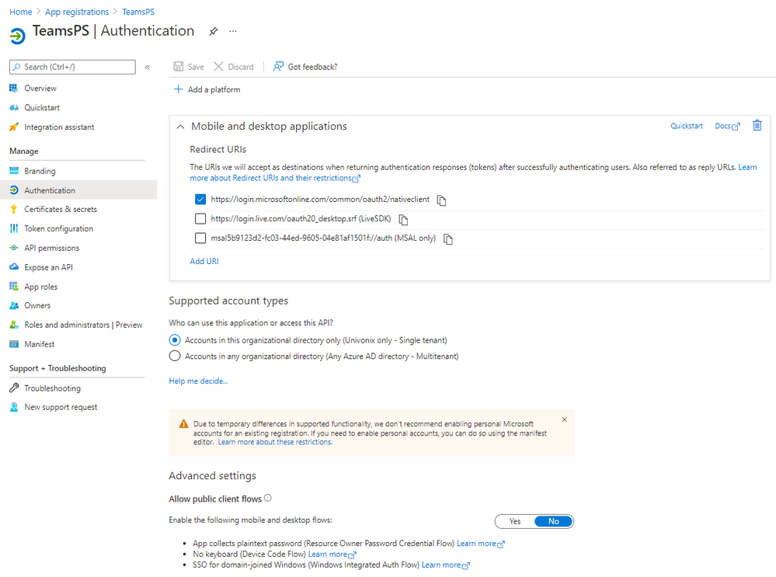Click the plus icon for Add a platform
The image size is (776, 577).
pos(178,89)
